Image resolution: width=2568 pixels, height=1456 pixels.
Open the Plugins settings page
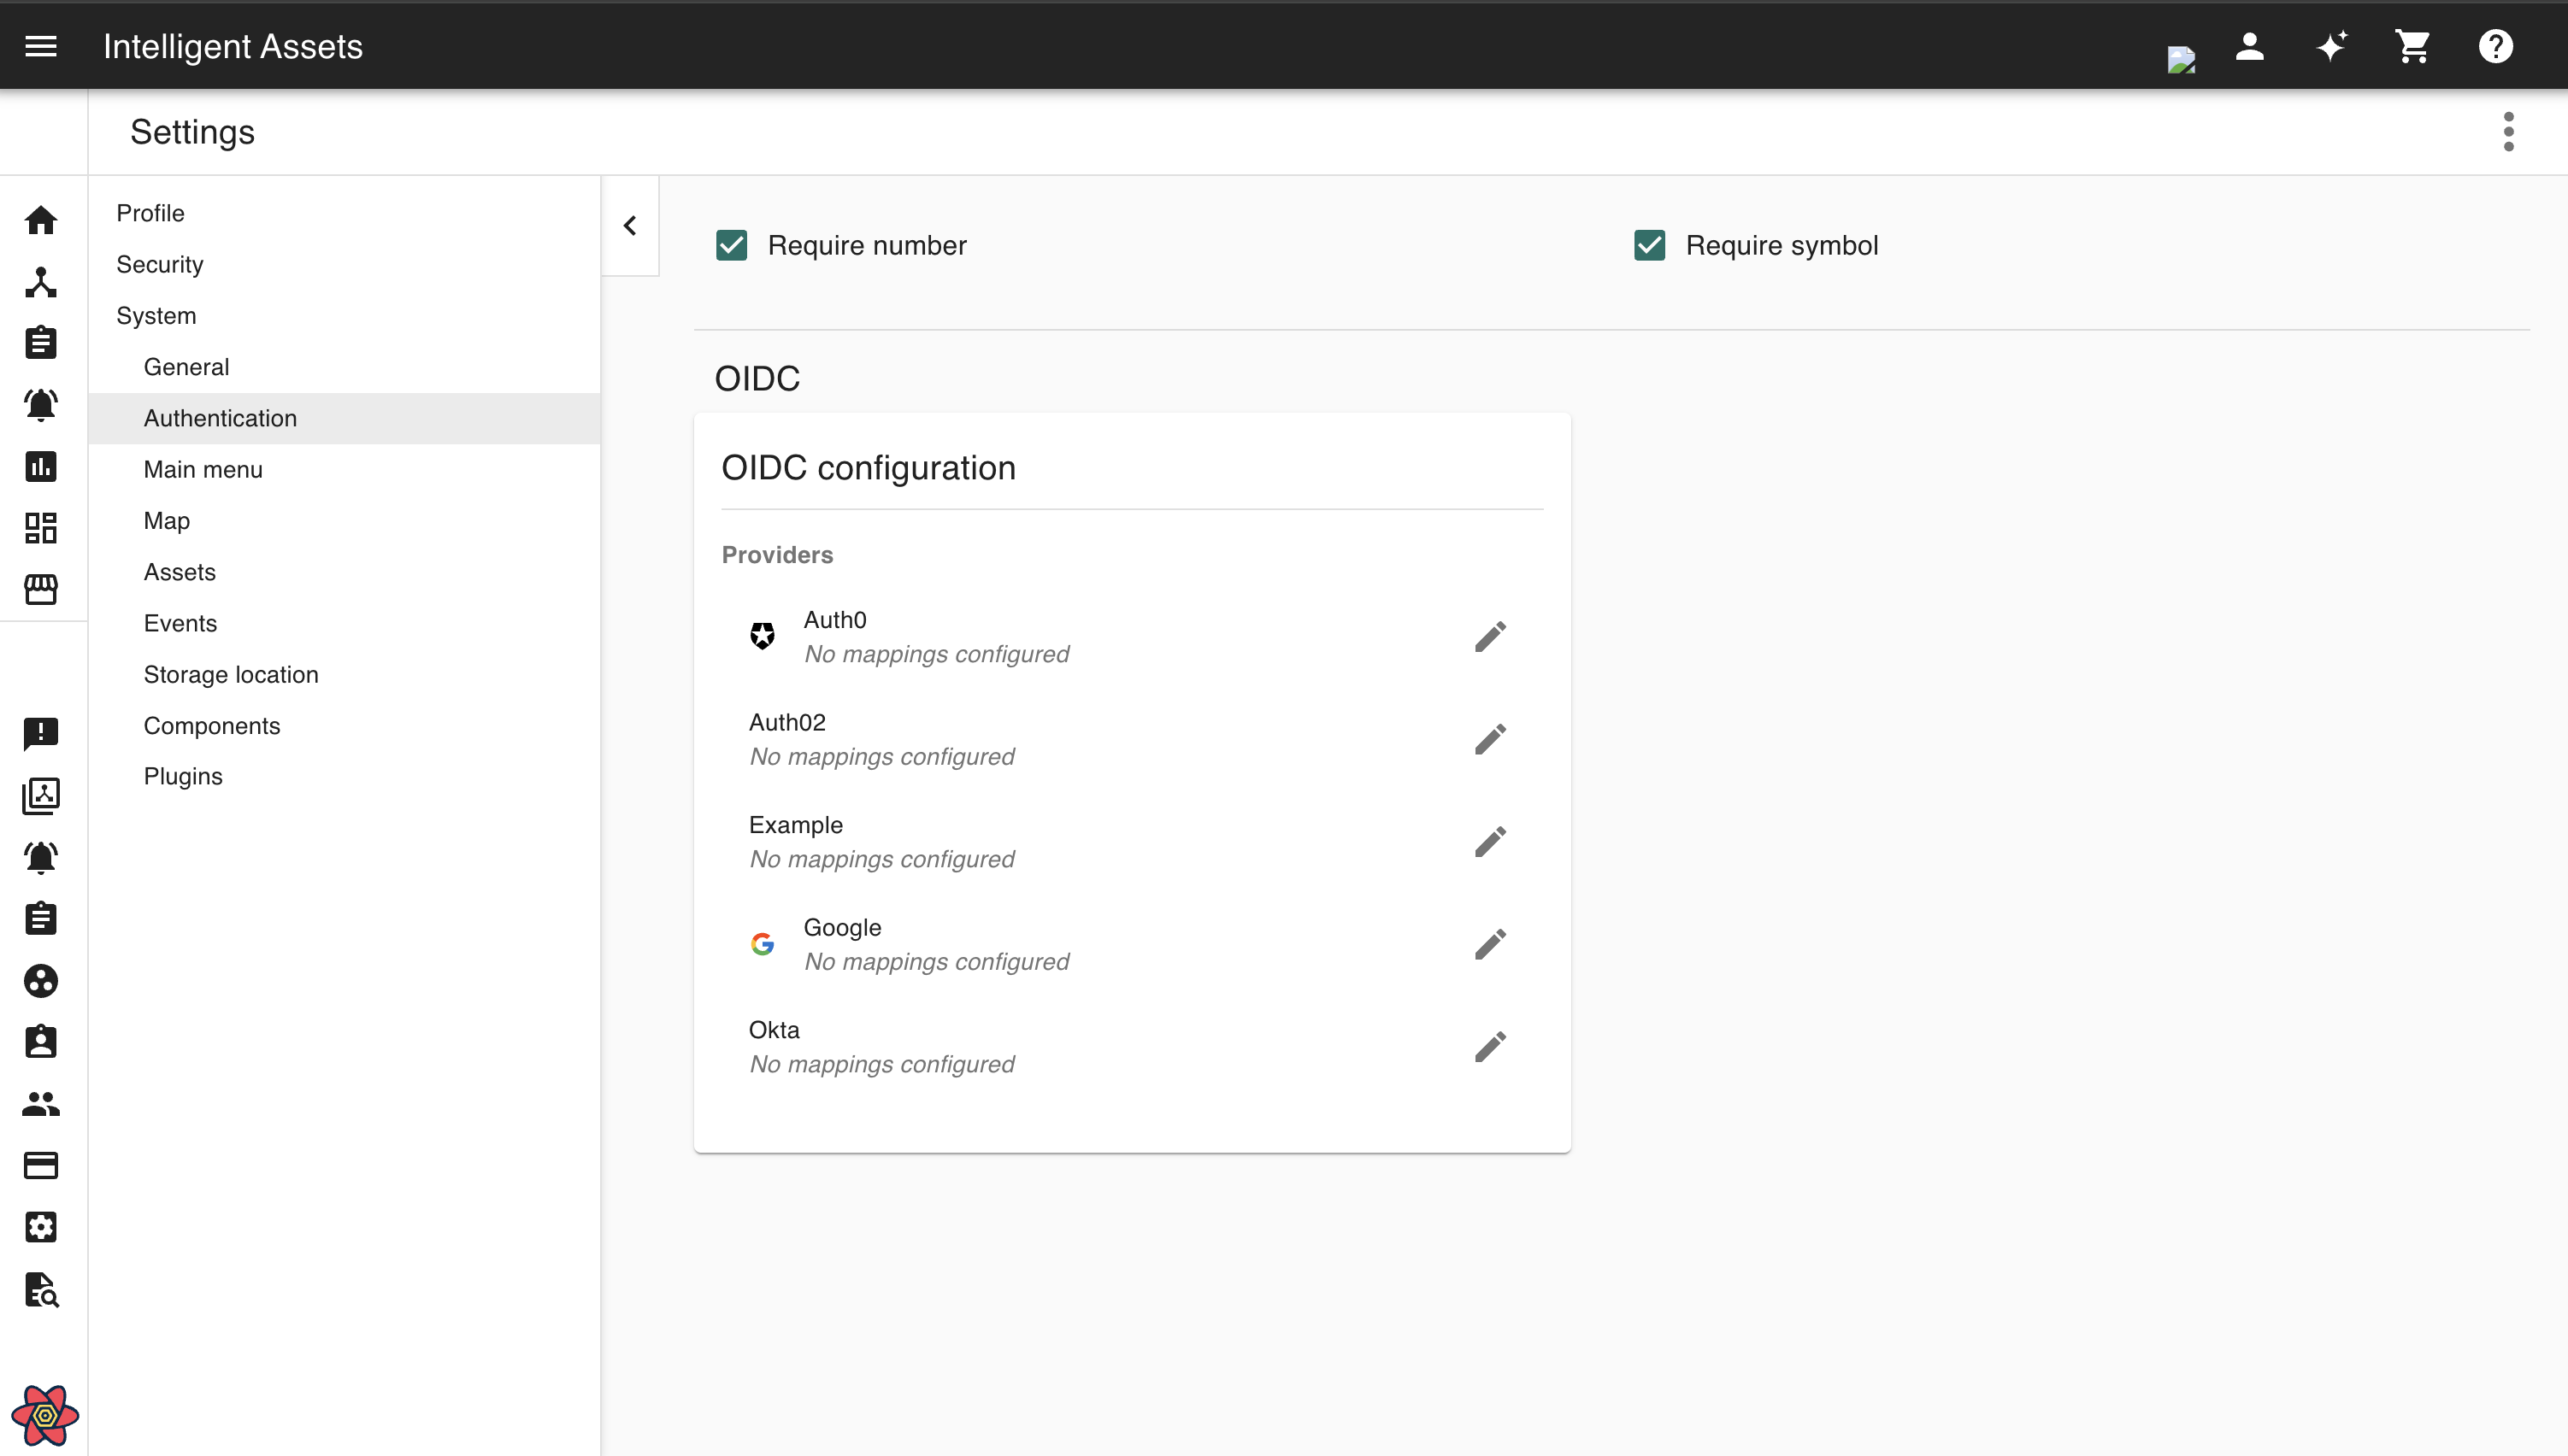click(183, 777)
